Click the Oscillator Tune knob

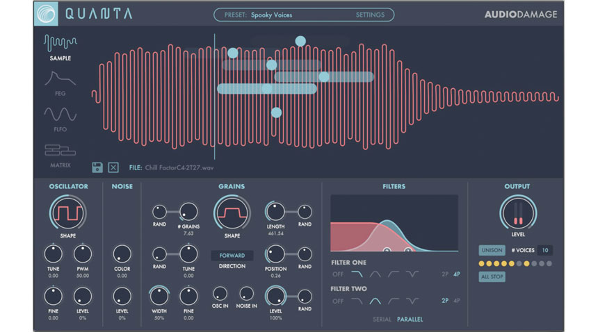click(x=53, y=254)
